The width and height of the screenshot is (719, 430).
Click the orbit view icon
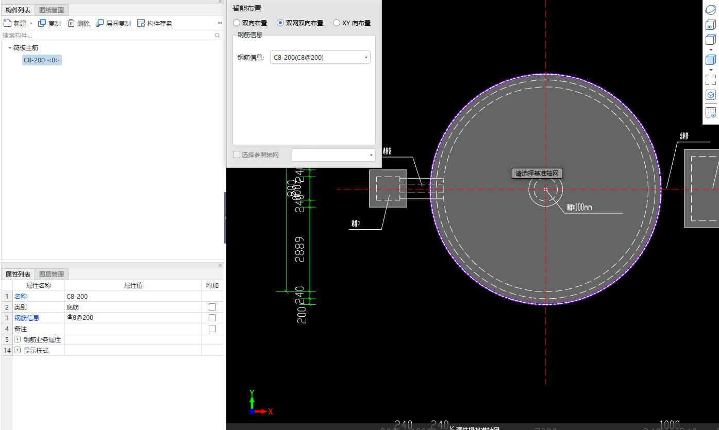coord(711,10)
